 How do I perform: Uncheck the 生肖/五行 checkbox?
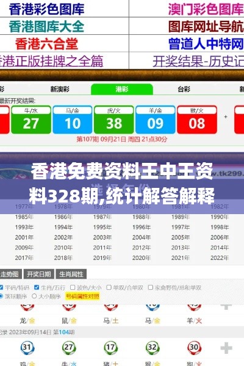37,287
